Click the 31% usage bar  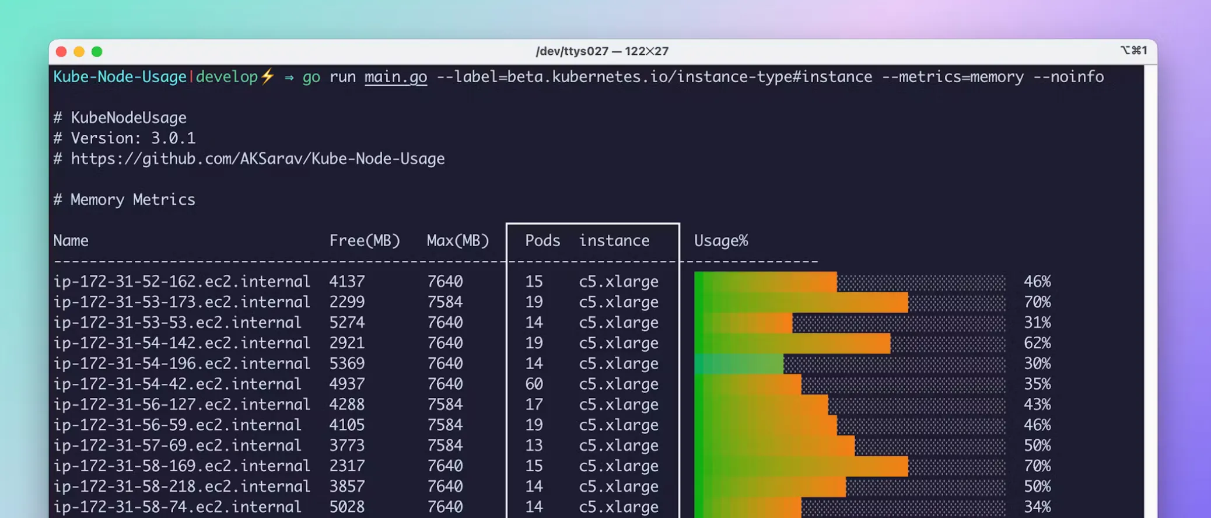coord(850,323)
